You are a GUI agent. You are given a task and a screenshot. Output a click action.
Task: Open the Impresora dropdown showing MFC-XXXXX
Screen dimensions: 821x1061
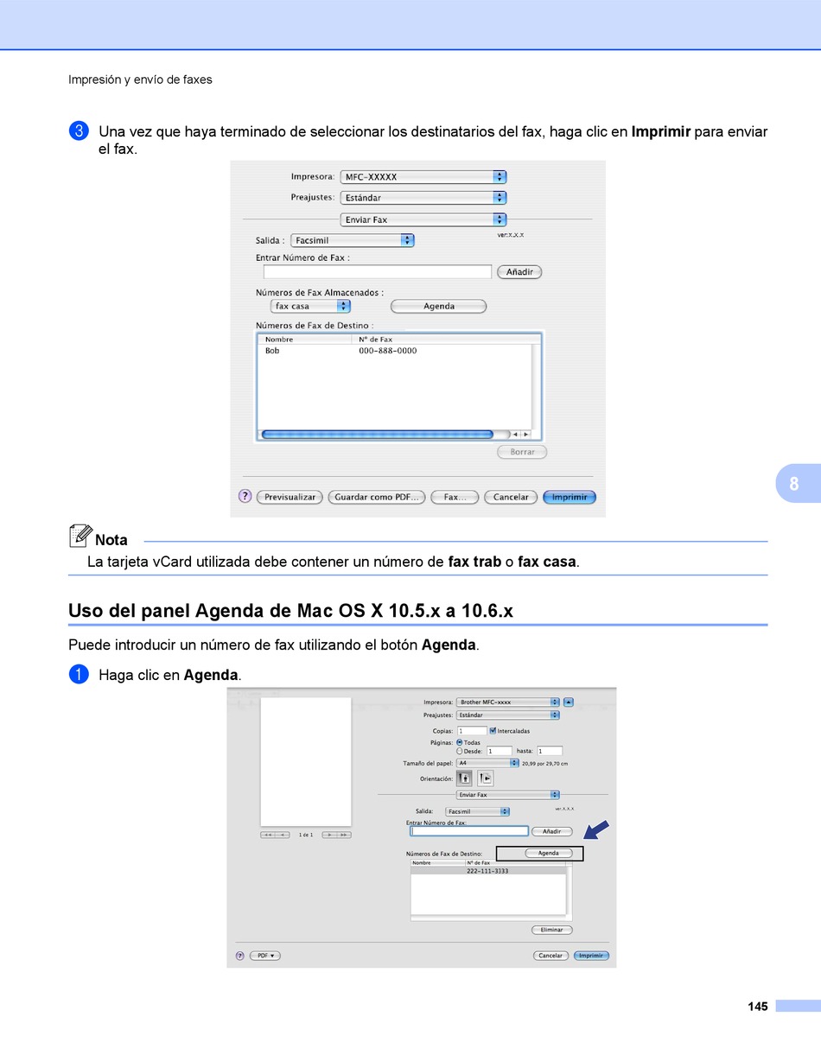(423, 177)
